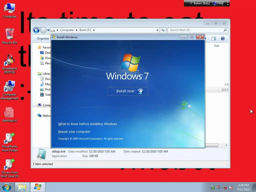Click Boot (X:) breadcrumb segment

(85, 30)
